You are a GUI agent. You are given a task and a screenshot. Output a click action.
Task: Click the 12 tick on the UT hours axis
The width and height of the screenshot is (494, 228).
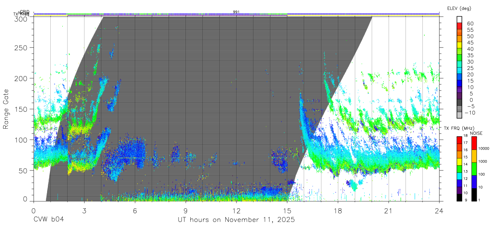[x=236, y=211]
